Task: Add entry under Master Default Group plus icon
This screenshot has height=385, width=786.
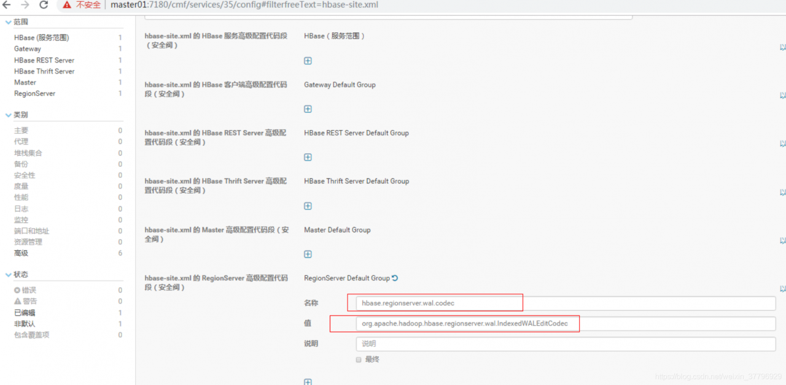Action: [x=308, y=254]
